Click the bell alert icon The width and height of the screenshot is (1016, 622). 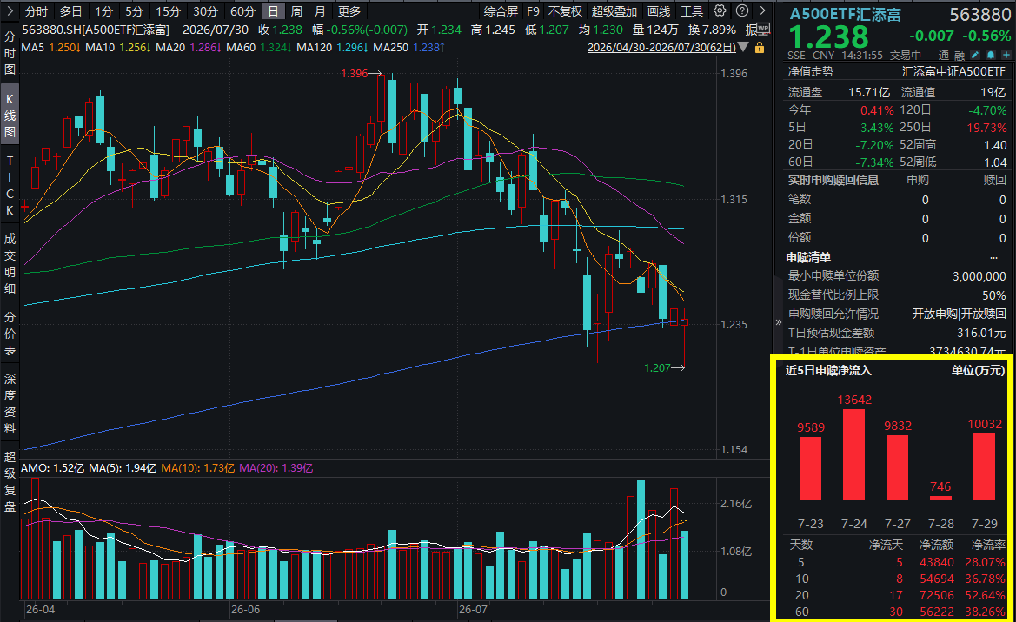tap(991, 56)
